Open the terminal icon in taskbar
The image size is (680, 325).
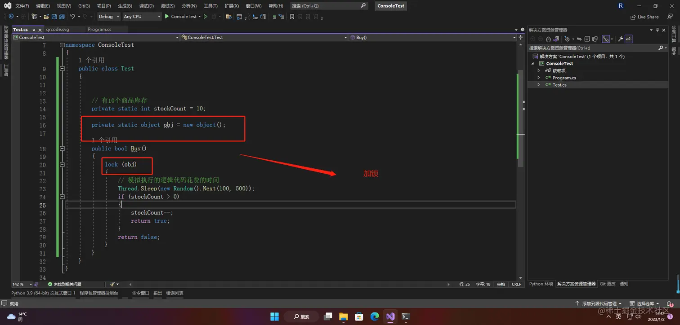(406, 316)
